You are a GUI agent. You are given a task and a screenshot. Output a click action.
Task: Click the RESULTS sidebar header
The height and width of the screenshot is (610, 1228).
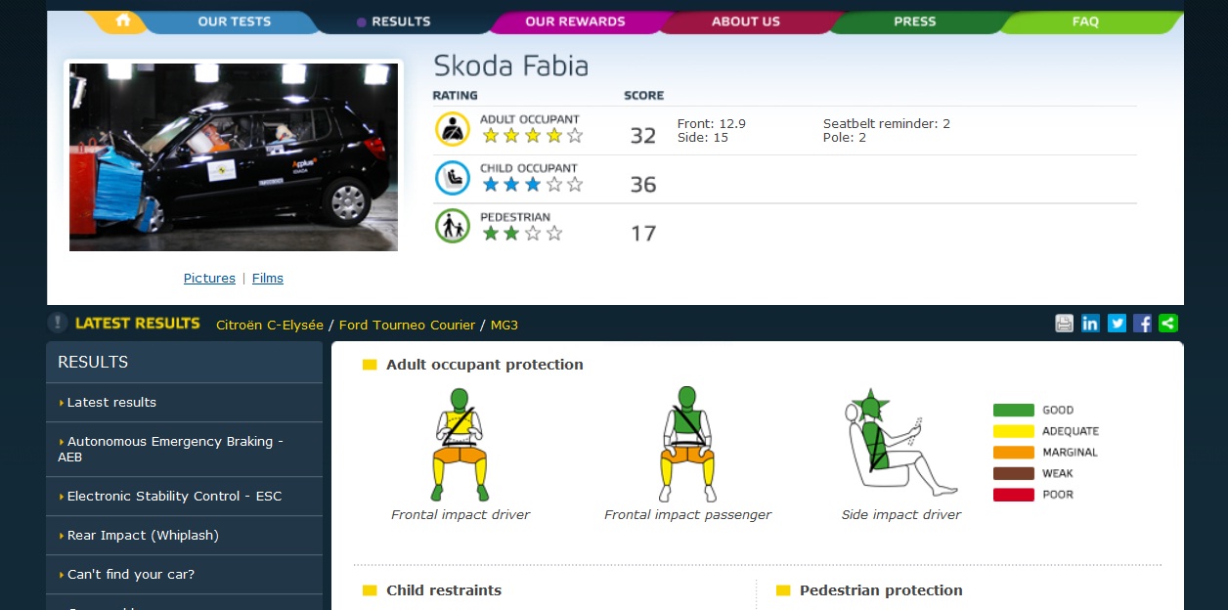coord(93,363)
